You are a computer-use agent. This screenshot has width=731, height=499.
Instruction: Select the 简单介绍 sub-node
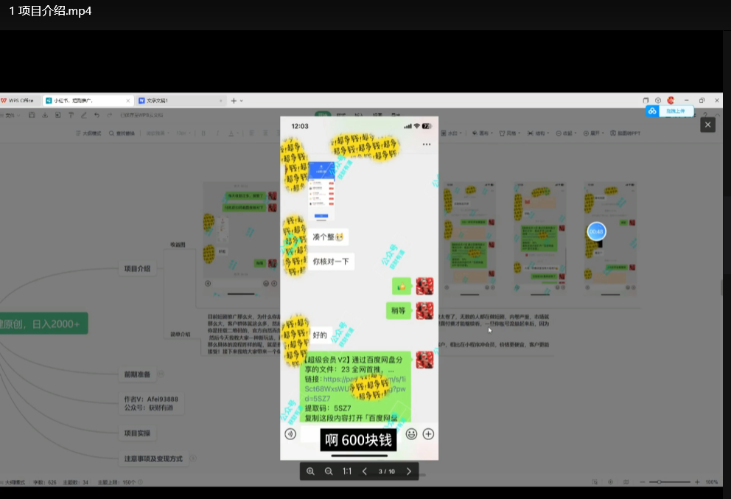click(x=181, y=335)
